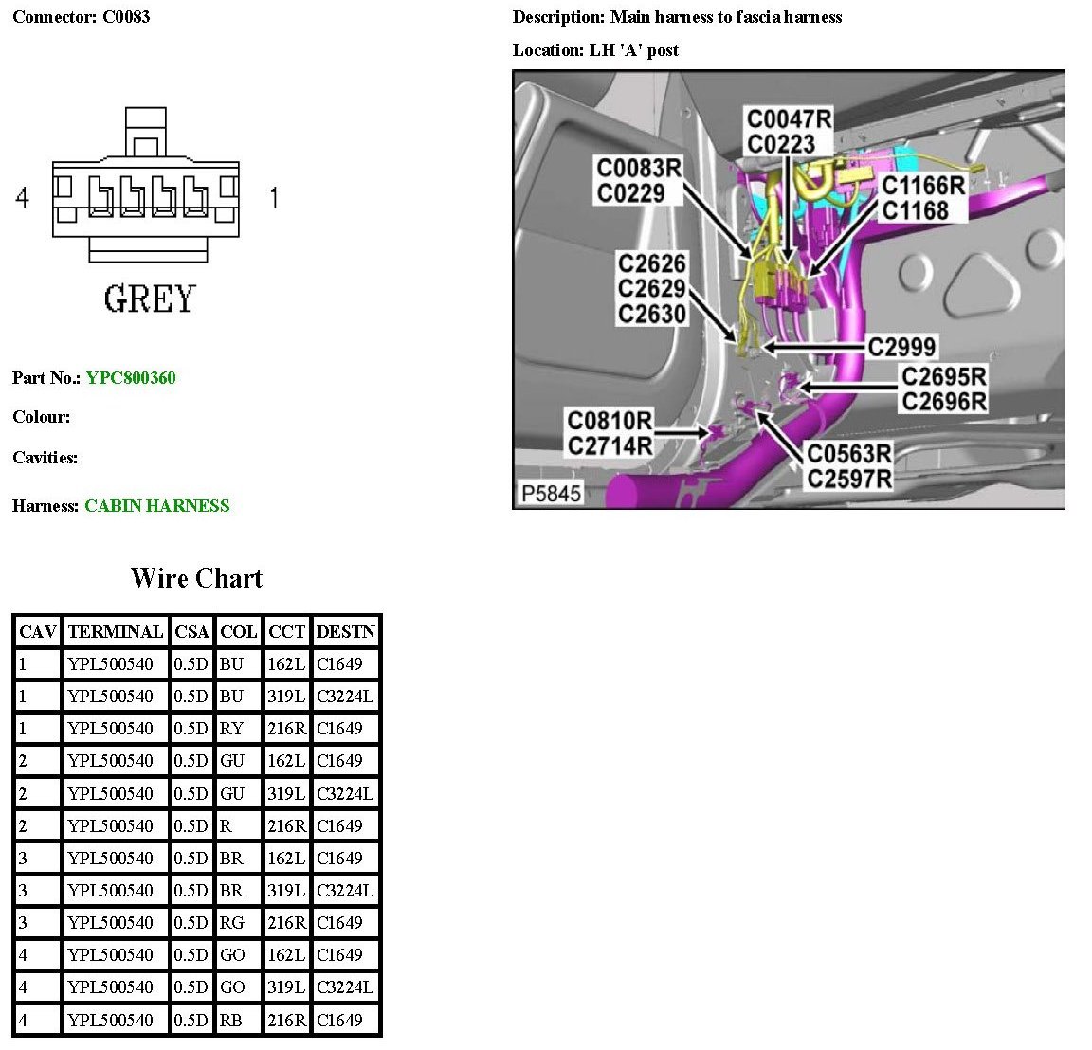1092x1050 pixels.
Task: Click the COL column header
Action: coord(238,631)
